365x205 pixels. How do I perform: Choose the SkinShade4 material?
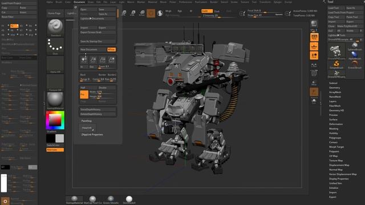point(129,200)
